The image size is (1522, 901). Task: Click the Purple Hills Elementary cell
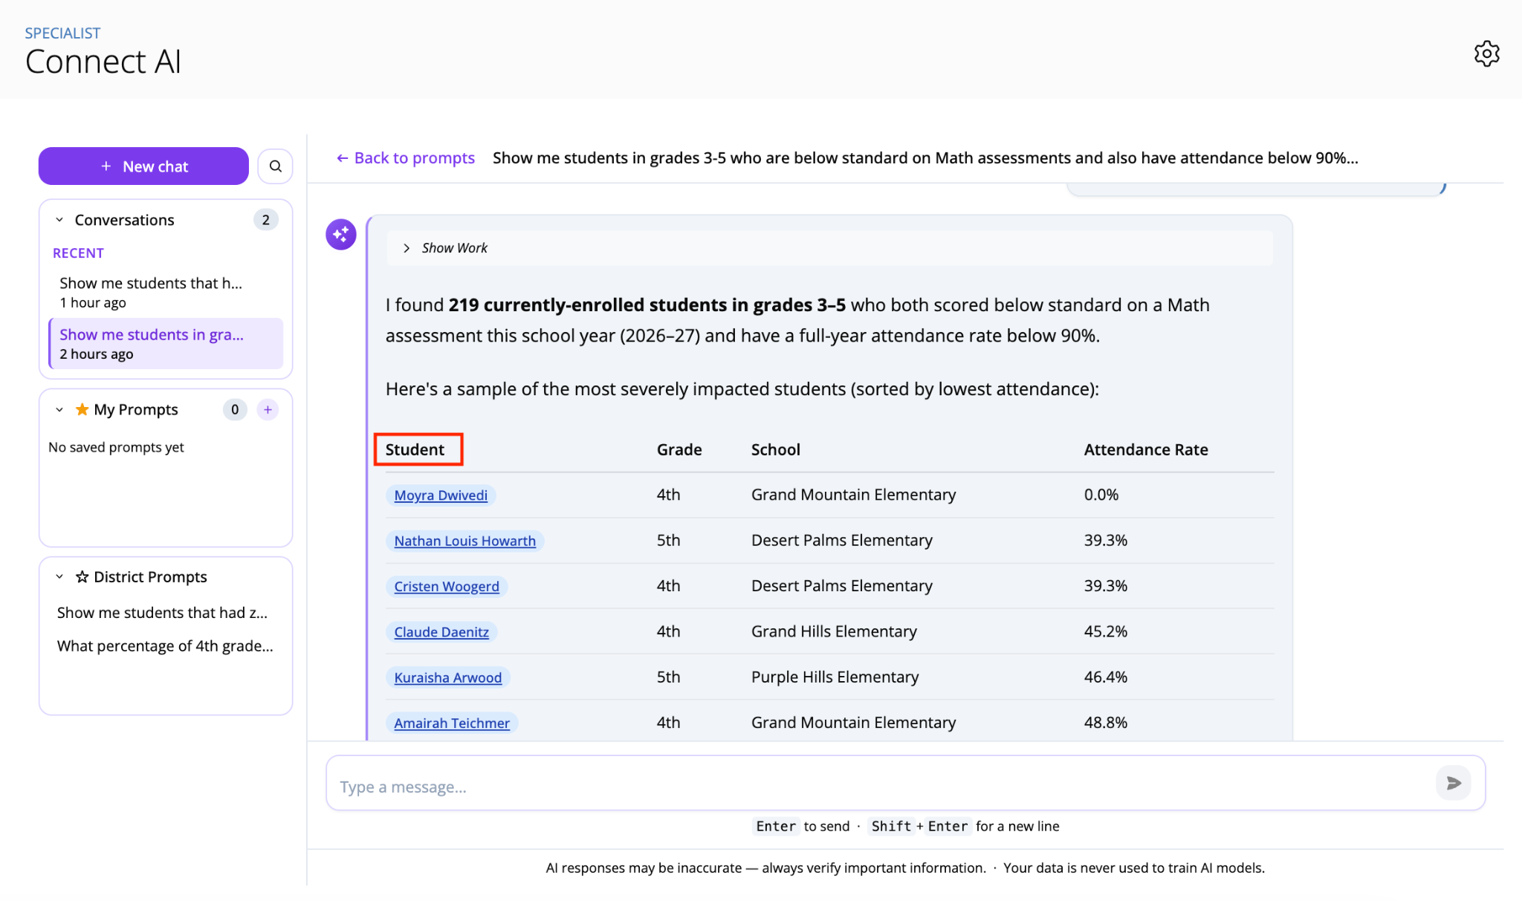pyautogui.click(x=835, y=677)
